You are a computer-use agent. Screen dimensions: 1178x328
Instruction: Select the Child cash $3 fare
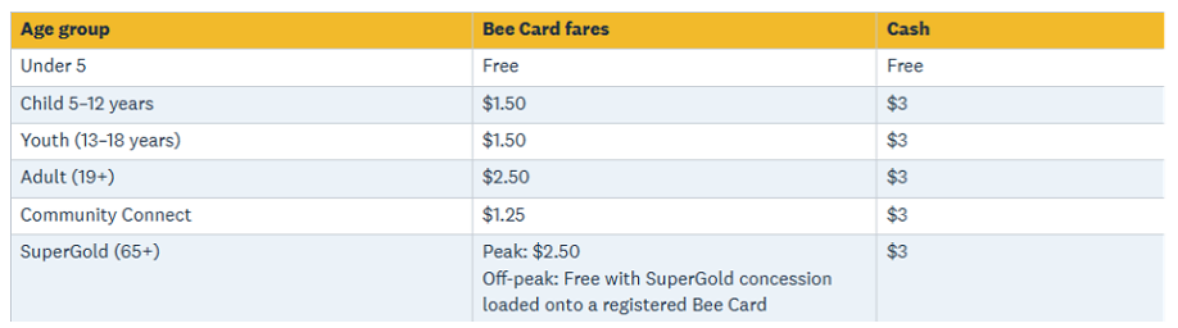tap(896, 104)
